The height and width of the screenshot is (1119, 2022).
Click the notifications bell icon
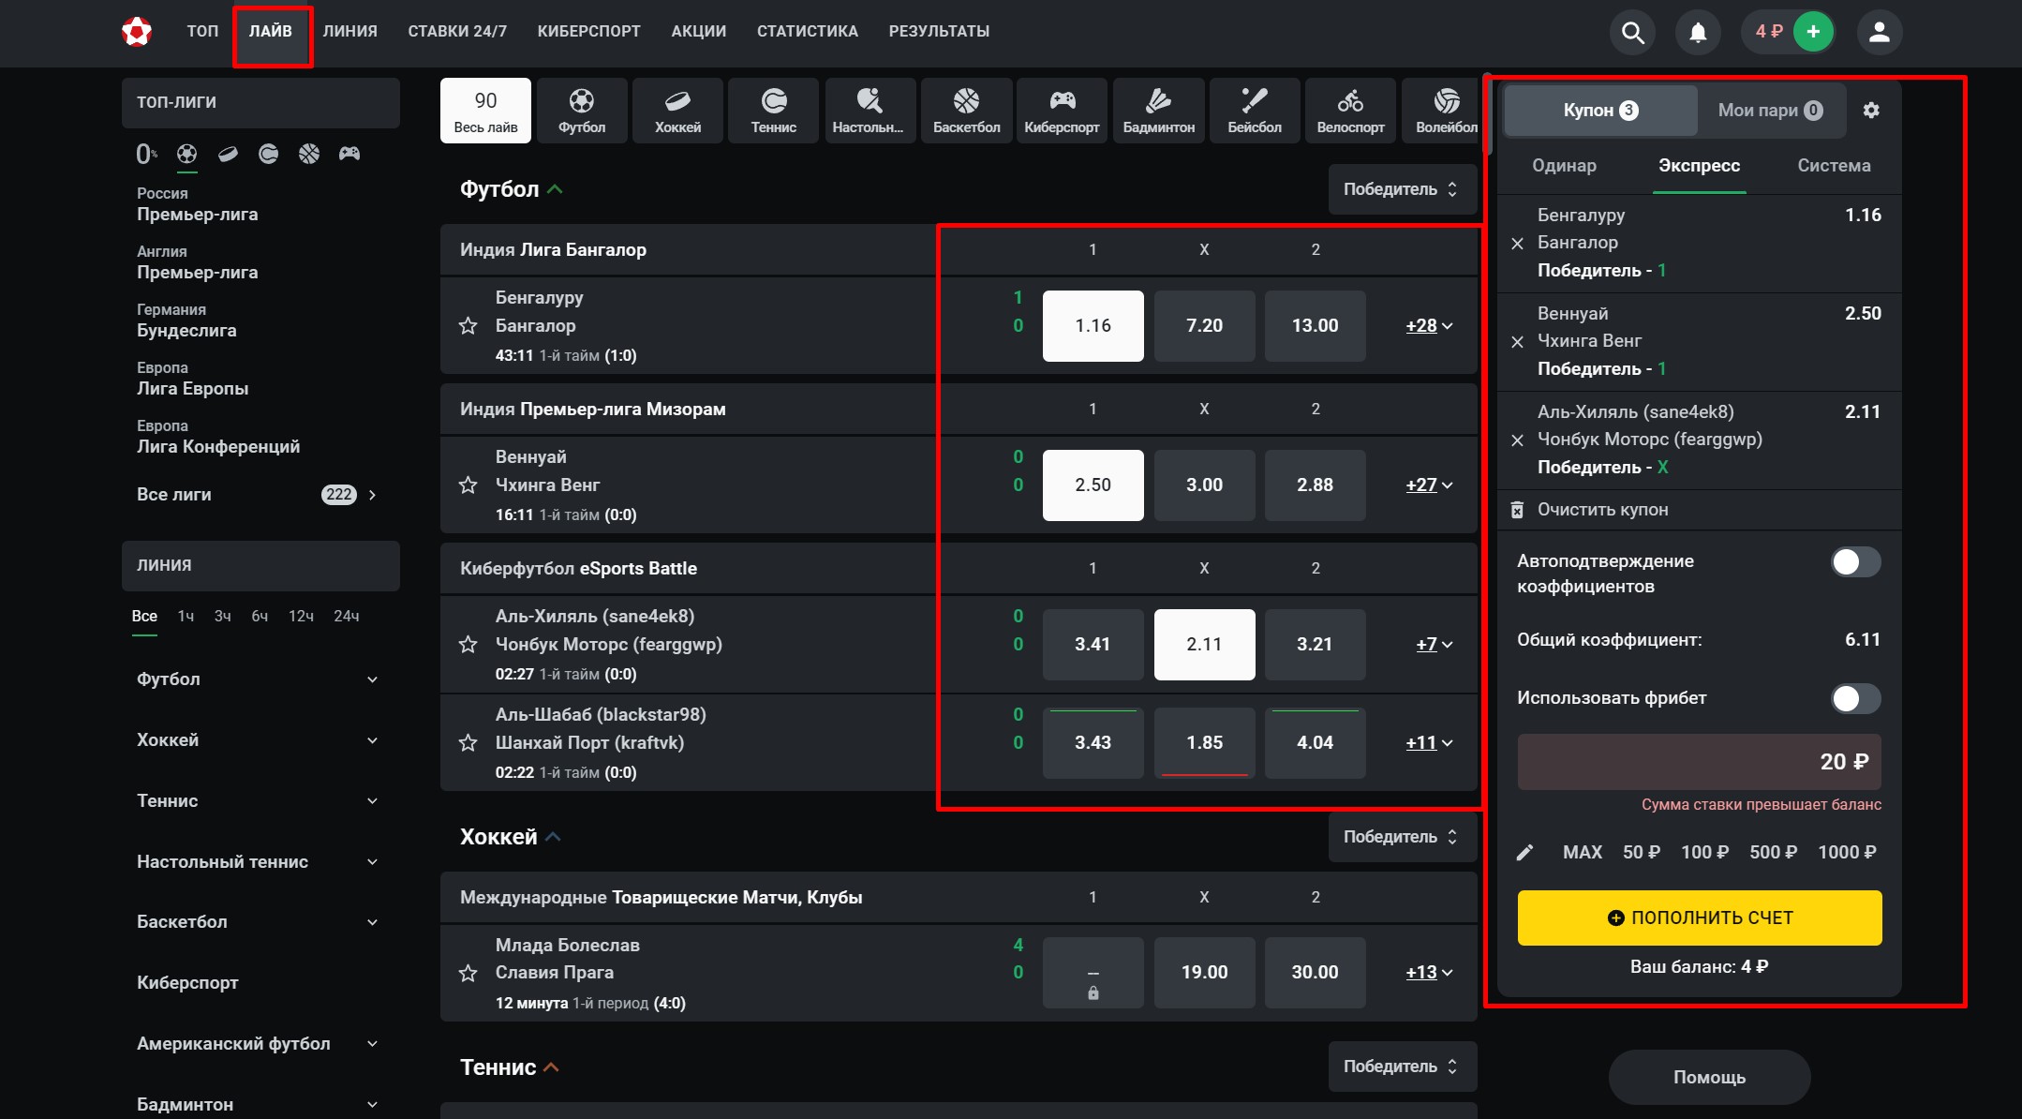pos(1697,33)
